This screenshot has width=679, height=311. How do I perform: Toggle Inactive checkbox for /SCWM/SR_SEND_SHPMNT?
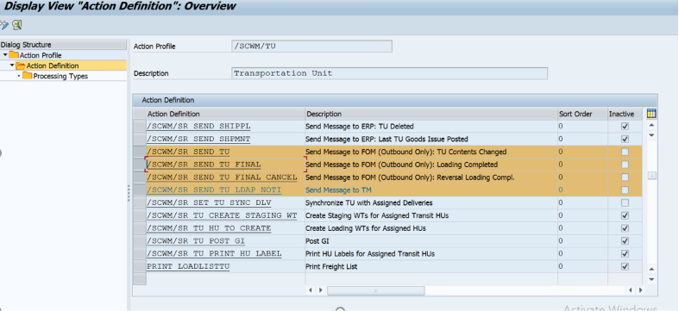[x=625, y=140]
